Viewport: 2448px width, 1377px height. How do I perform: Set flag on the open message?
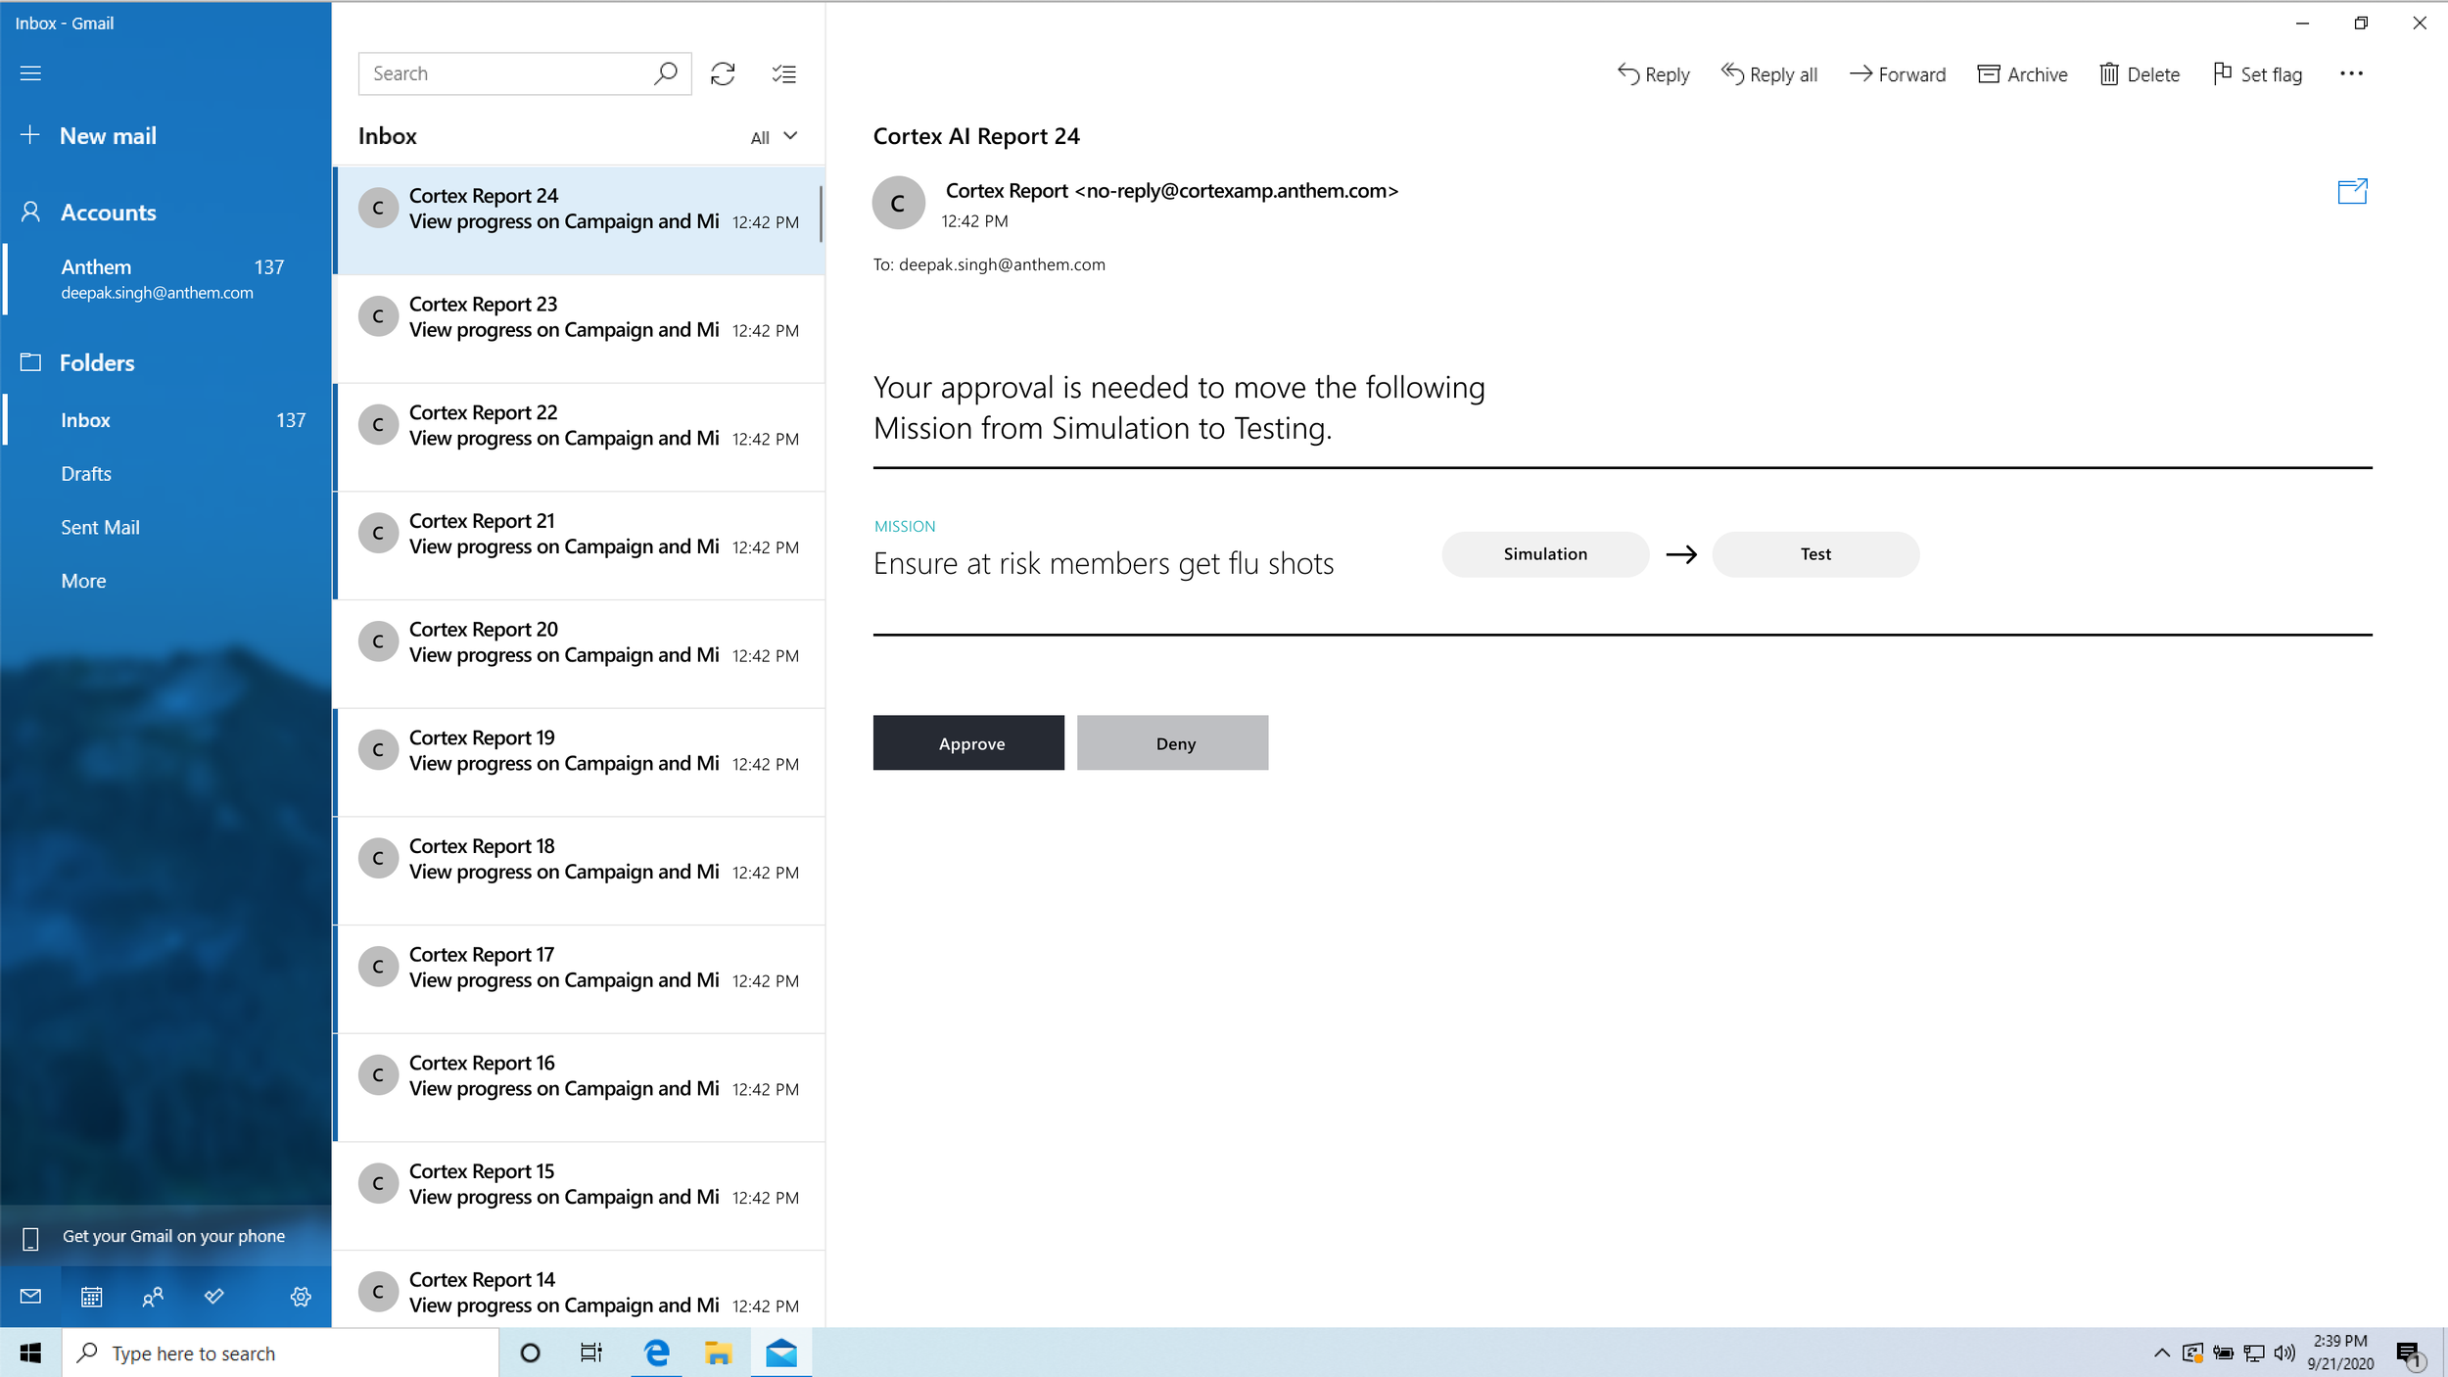(x=2257, y=74)
